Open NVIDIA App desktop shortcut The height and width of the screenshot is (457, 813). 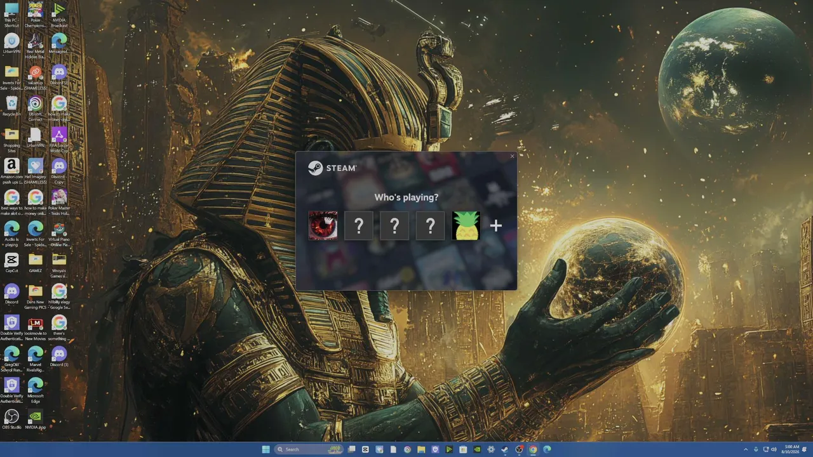pos(36,419)
